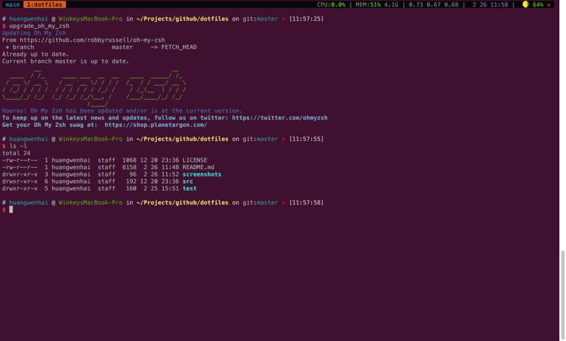Click file size 6158 in README.md row
This screenshot has height=341, width=566.
pyautogui.click(x=129, y=167)
